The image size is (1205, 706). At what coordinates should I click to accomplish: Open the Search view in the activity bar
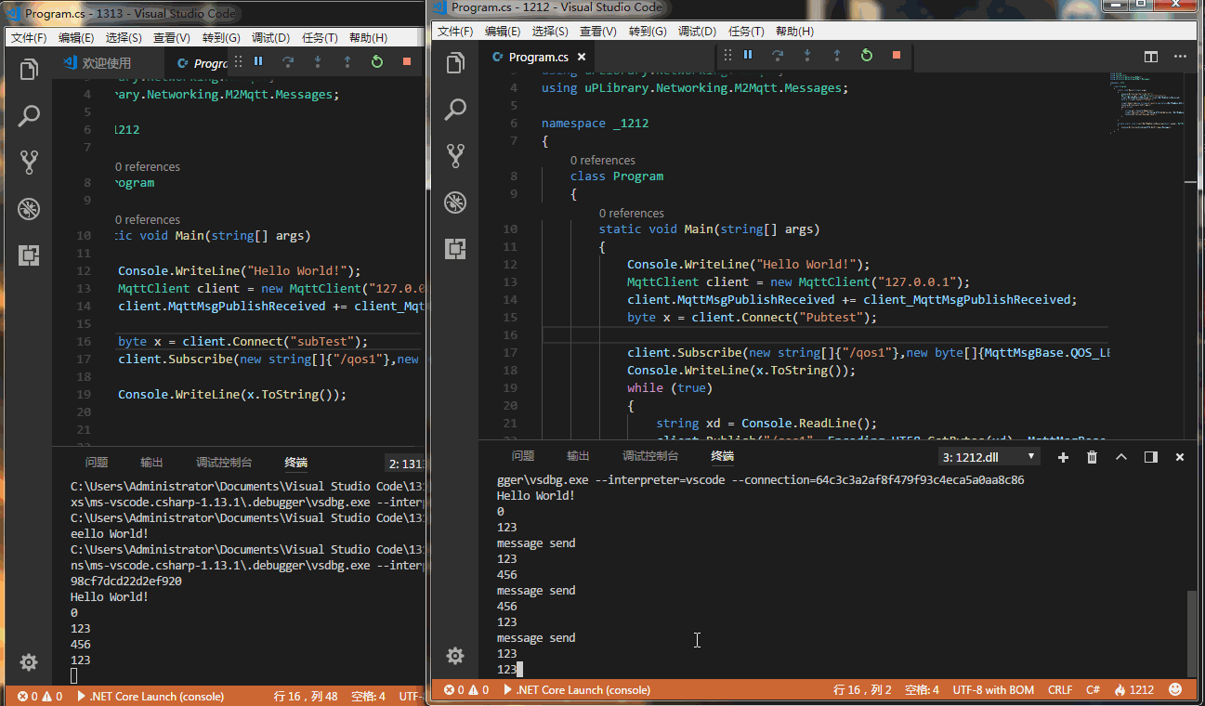coord(455,110)
